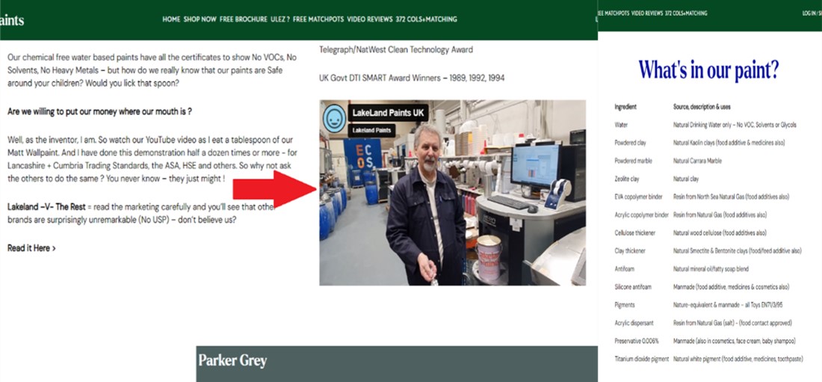
Task: Open the FREE BROCHURE nav link
Action: click(244, 19)
